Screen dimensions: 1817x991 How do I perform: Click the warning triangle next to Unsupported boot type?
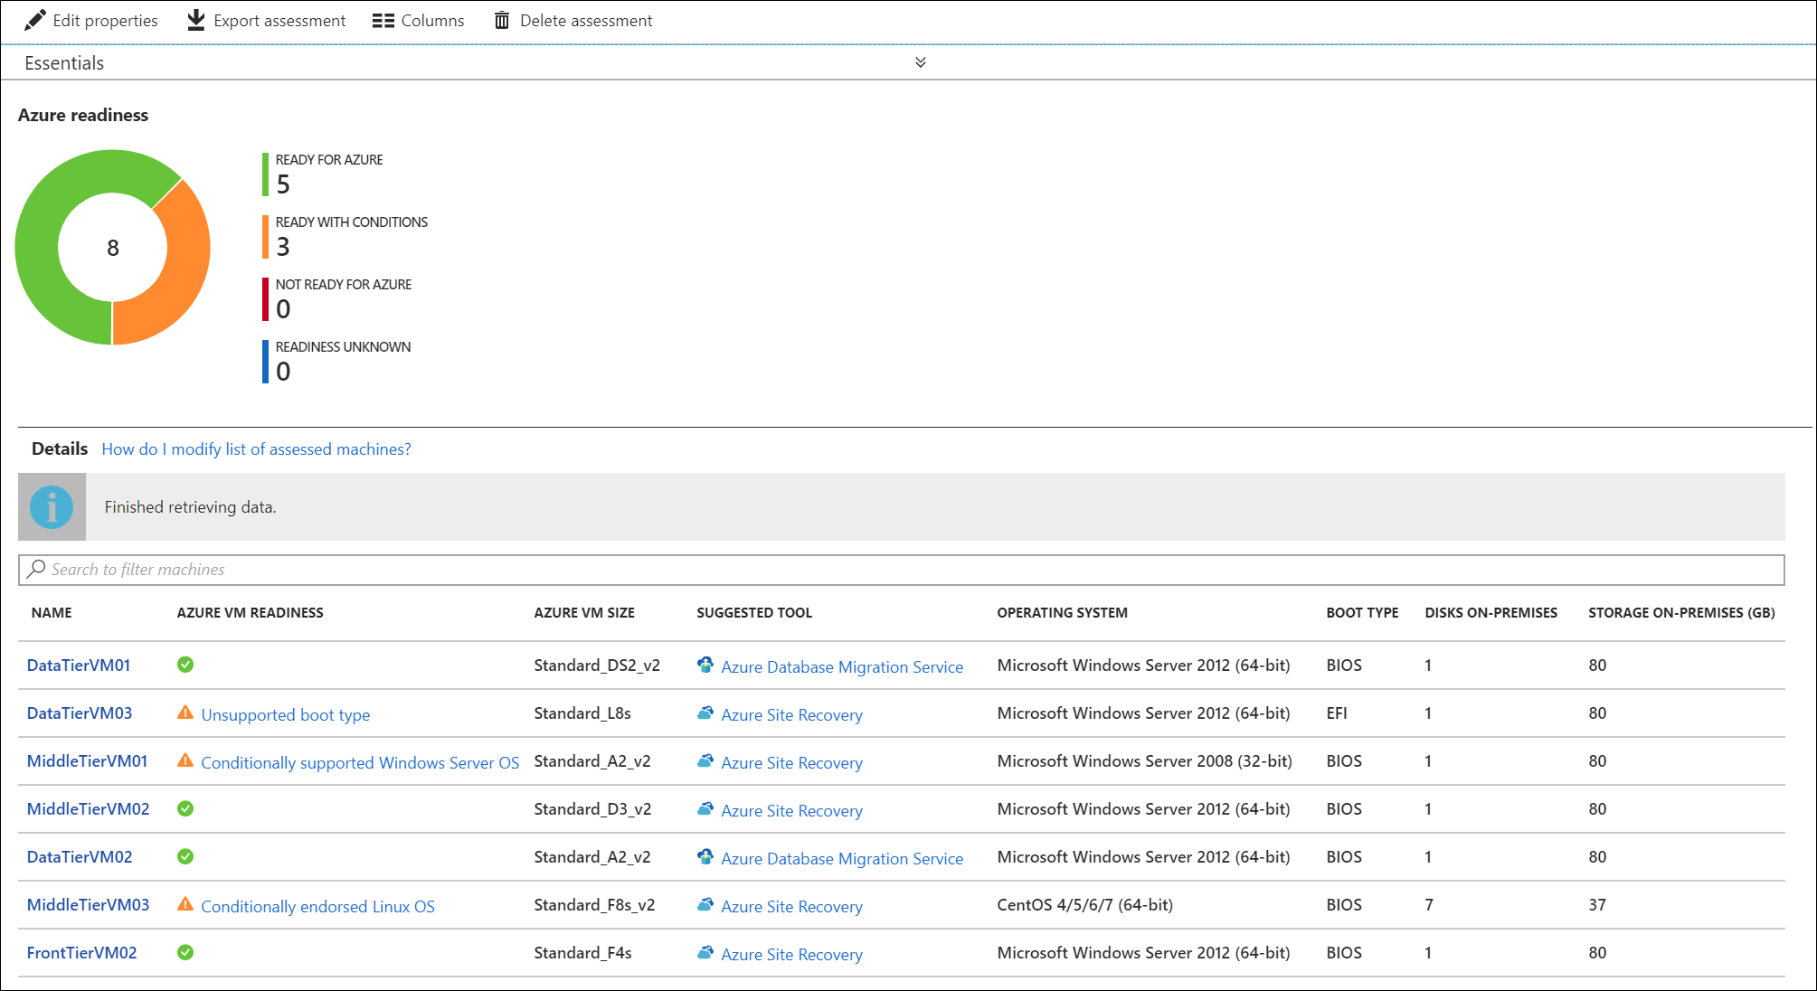[185, 713]
